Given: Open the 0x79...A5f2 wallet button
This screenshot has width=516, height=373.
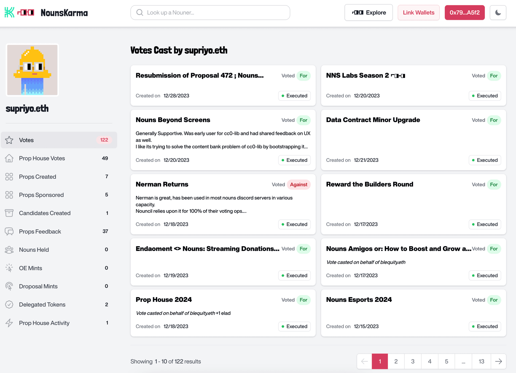Looking at the screenshot, I should point(464,13).
